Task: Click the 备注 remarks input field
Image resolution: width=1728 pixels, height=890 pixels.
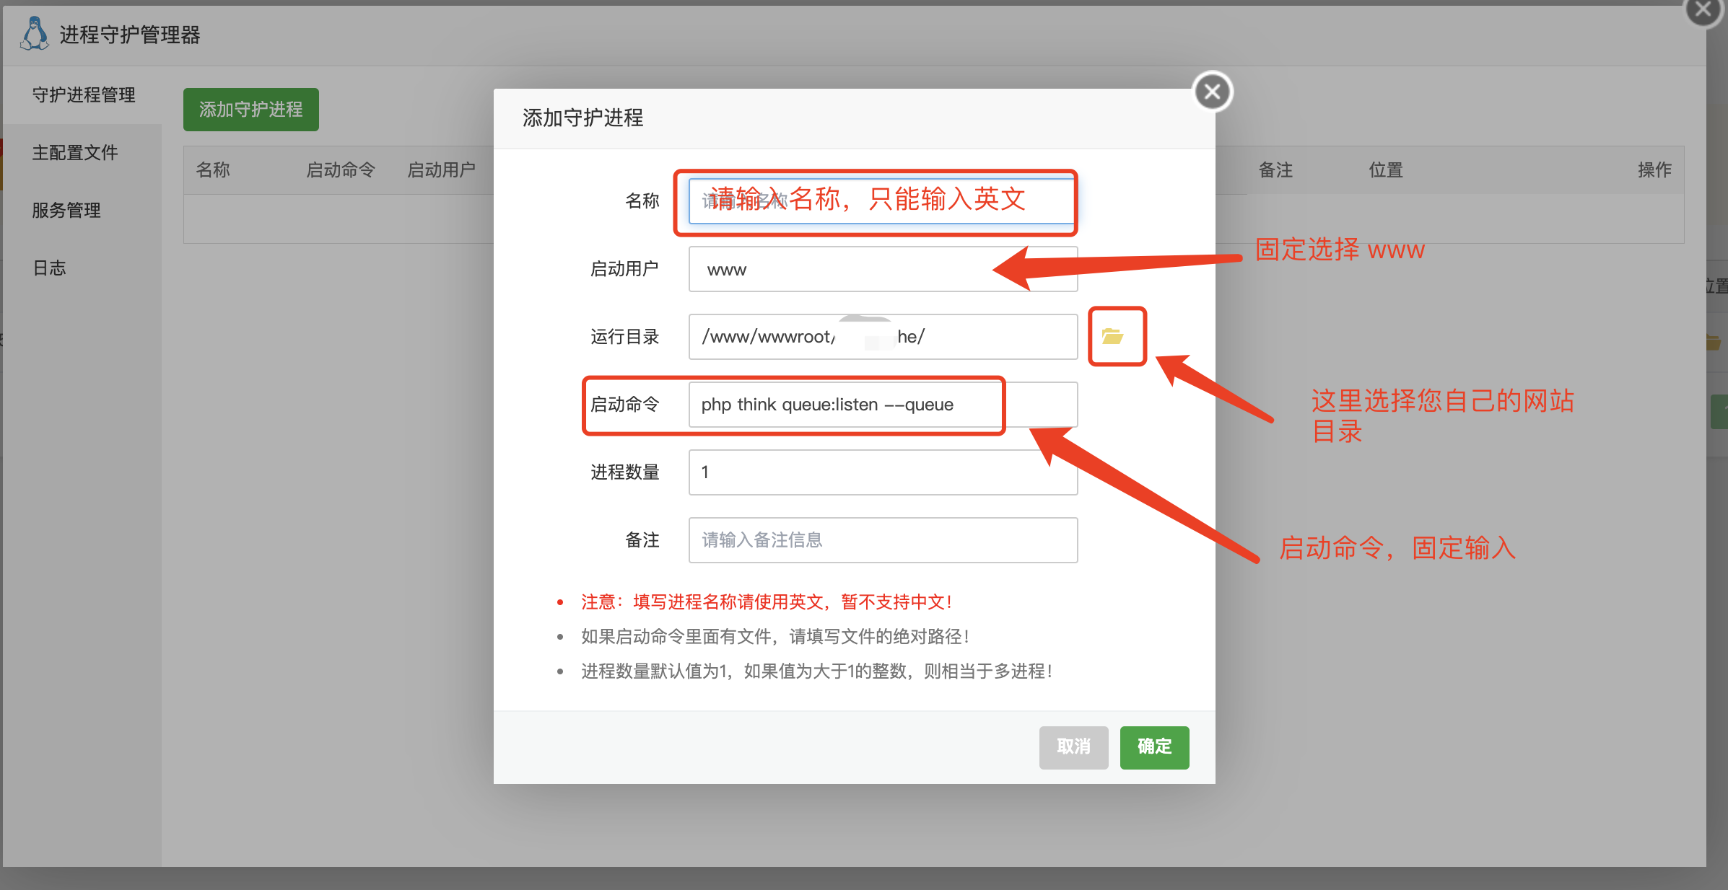Action: coord(882,540)
